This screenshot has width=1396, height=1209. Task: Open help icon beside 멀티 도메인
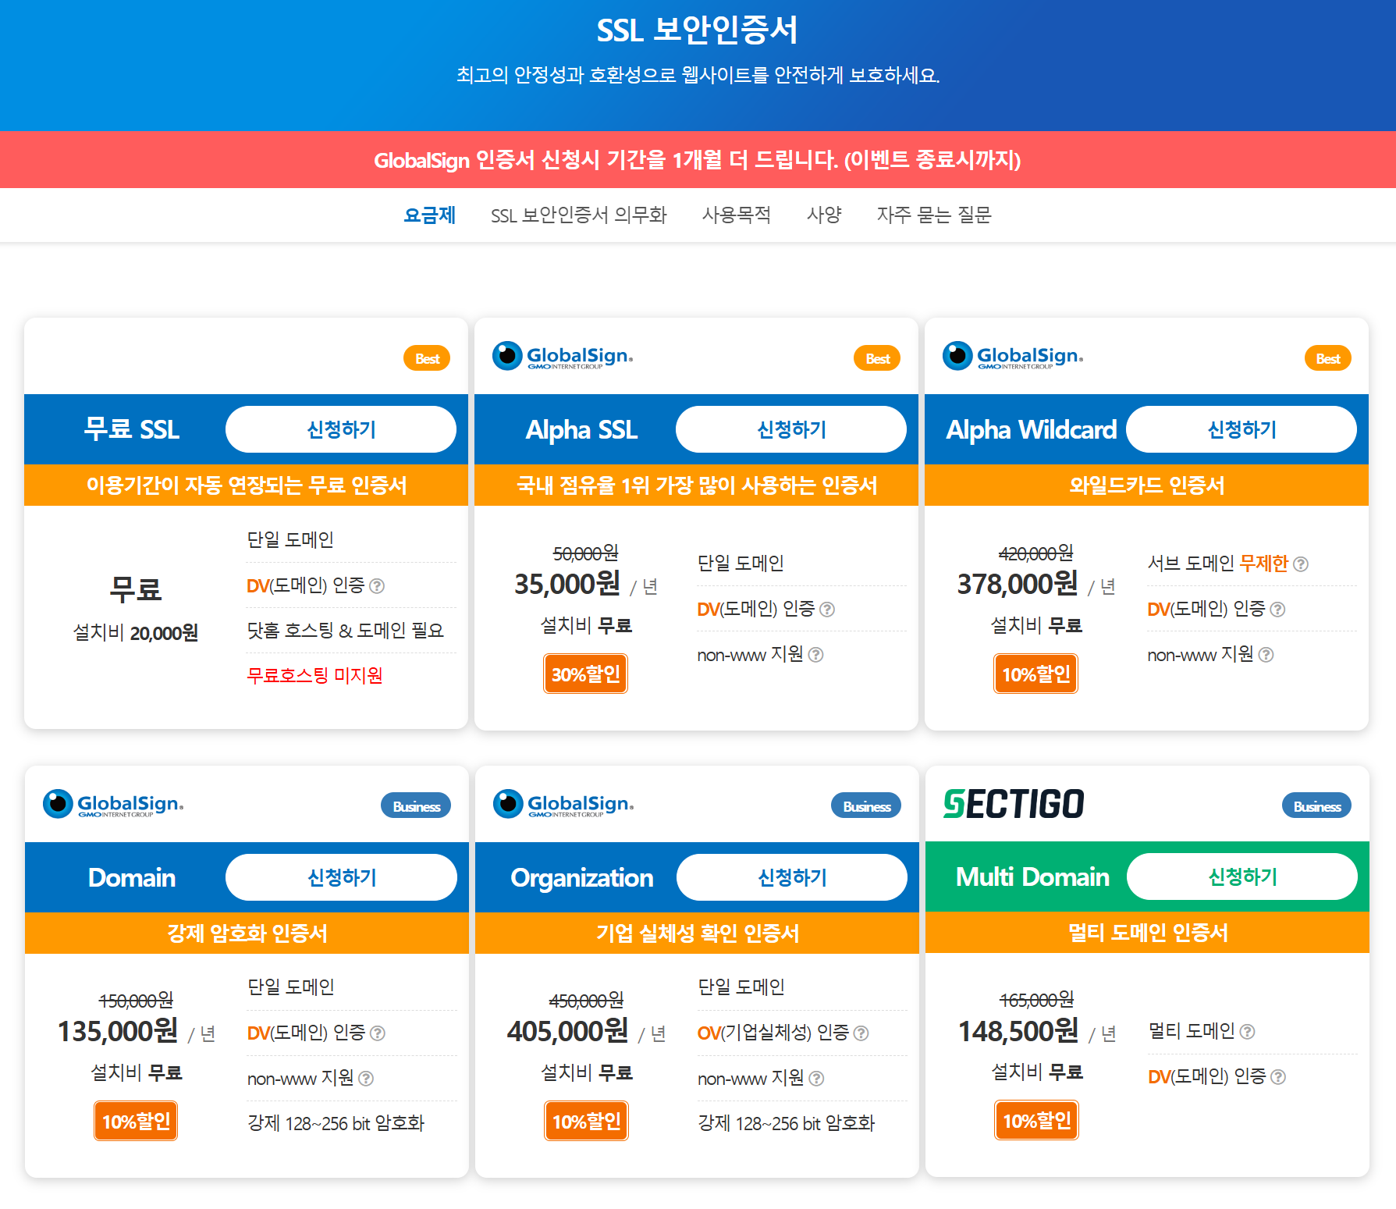[x=1248, y=1032]
